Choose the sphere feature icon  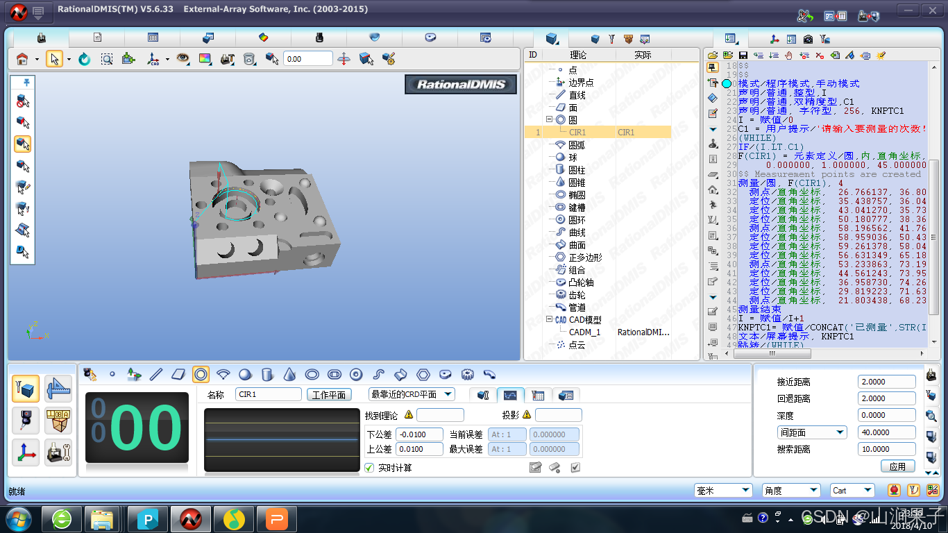tap(245, 374)
